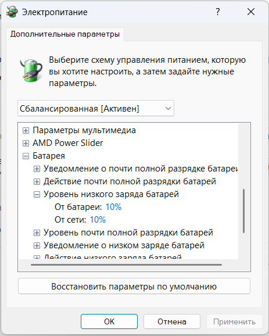Select the AMD Power Slider tree row
Screen dimensions: 269x336
67,143
